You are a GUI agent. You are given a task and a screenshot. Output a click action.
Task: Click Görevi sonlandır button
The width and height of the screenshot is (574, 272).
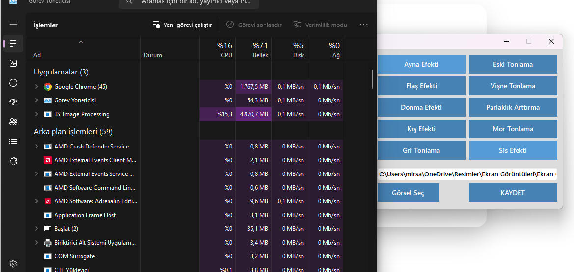pyautogui.click(x=254, y=25)
